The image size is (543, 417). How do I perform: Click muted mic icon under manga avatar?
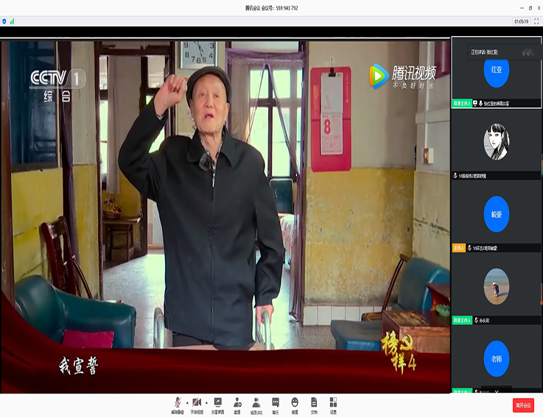coord(455,176)
